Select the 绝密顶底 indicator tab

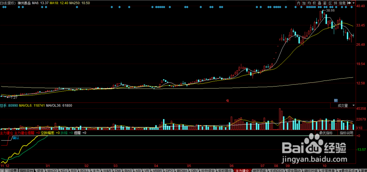tap(259, 171)
